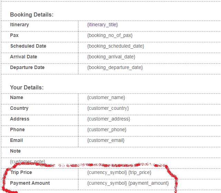Click the Itinerary label cell
Viewport: 221px width, 193px height.
coord(40,26)
